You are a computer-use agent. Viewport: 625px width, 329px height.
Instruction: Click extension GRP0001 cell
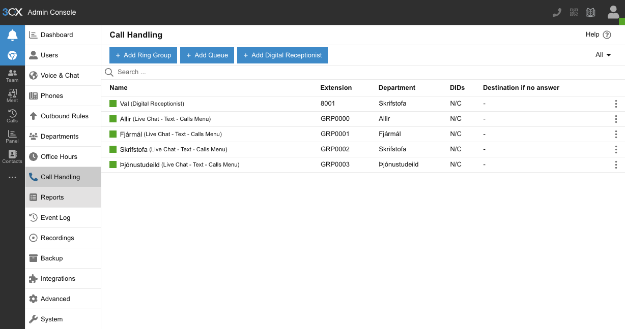(335, 134)
